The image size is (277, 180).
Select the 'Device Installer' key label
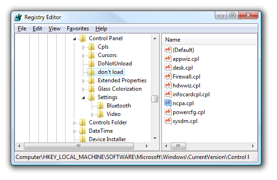click(108, 139)
